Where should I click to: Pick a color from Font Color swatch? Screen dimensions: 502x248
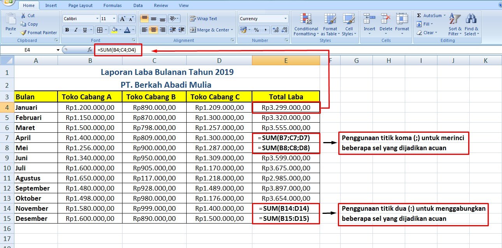click(x=128, y=30)
